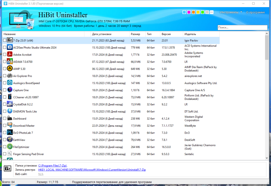This screenshot has width=271, height=186.
Task: Click the Finger Sensing Pad Driver icon
Action: [10, 154]
